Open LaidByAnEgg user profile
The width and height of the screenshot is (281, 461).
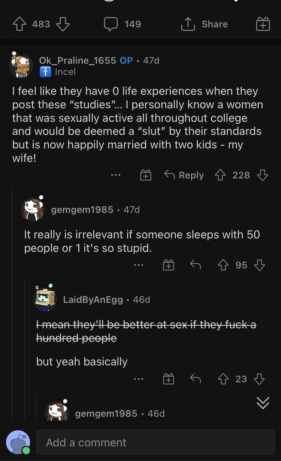(93, 299)
